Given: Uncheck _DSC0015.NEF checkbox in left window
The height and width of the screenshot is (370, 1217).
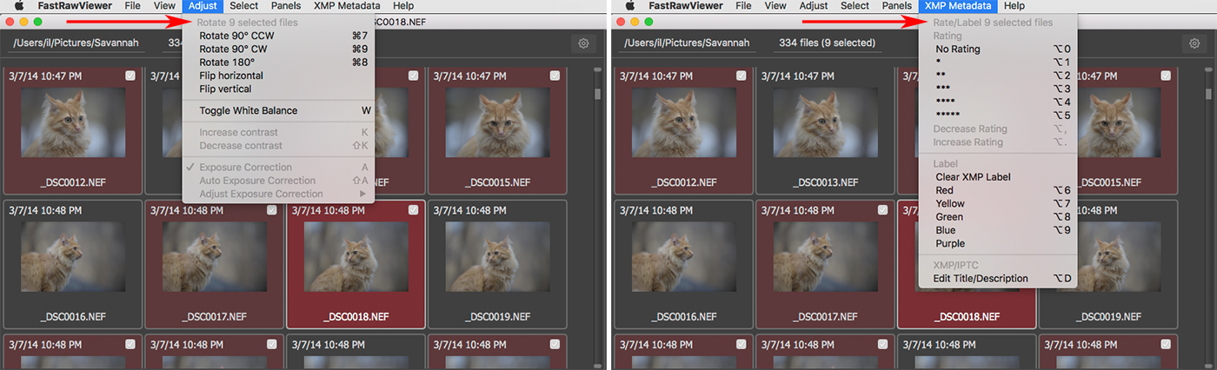Looking at the screenshot, I should click(x=555, y=76).
